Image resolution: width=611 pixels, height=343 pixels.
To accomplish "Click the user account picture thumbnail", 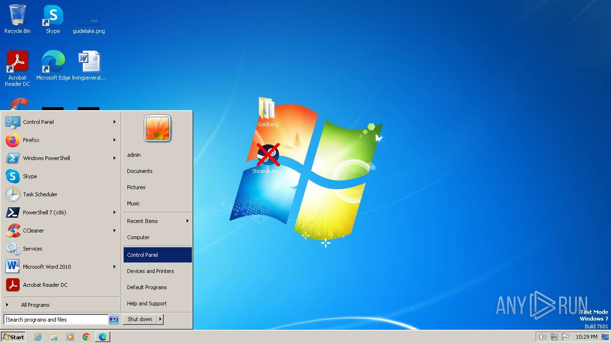I will click(x=158, y=129).
